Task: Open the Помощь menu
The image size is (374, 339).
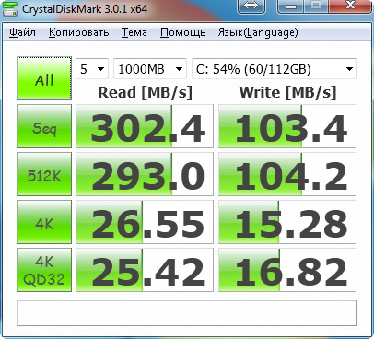Action: pyautogui.click(x=183, y=32)
